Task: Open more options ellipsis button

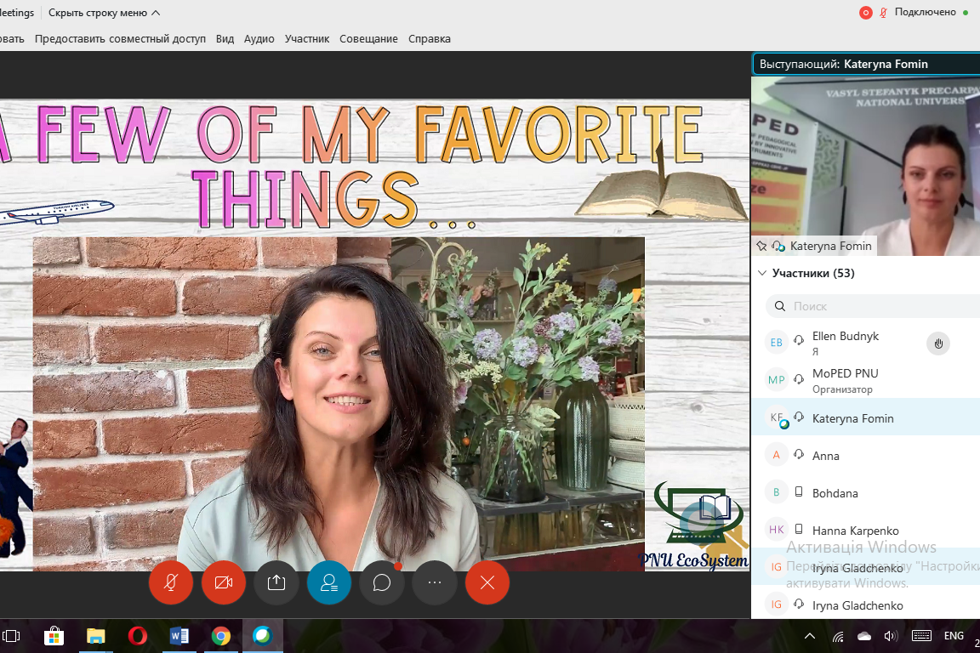Action: point(434,582)
